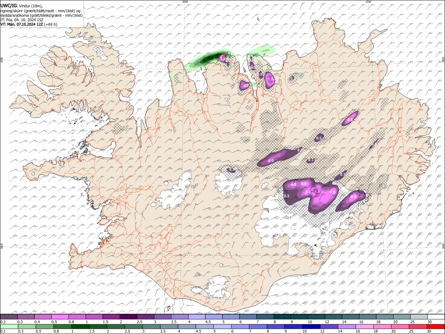Click the white 30+ snow scale swatch
Viewport: 445px width, 334px height.
coord(436,317)
